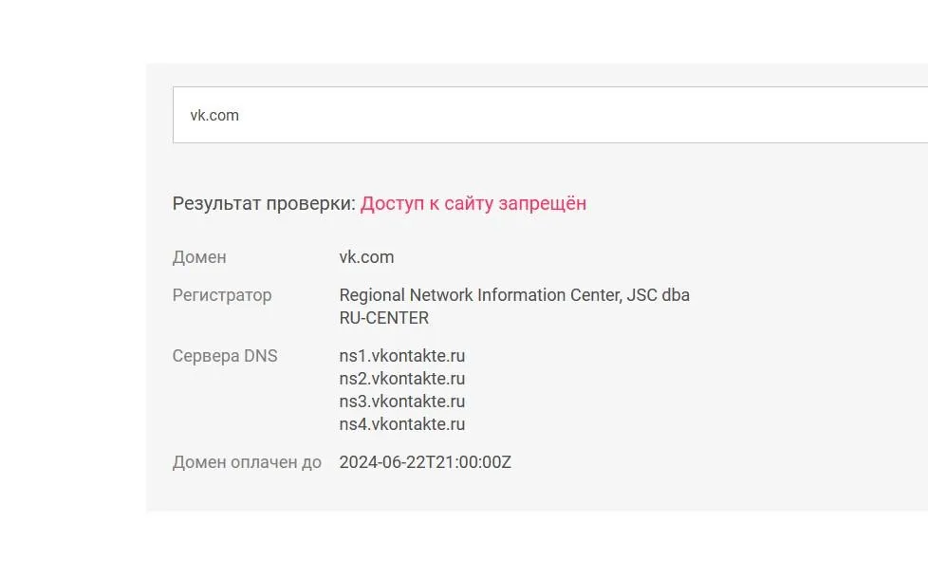Select DNS server ns2.vkontakte.ru

tap(403, 378)
